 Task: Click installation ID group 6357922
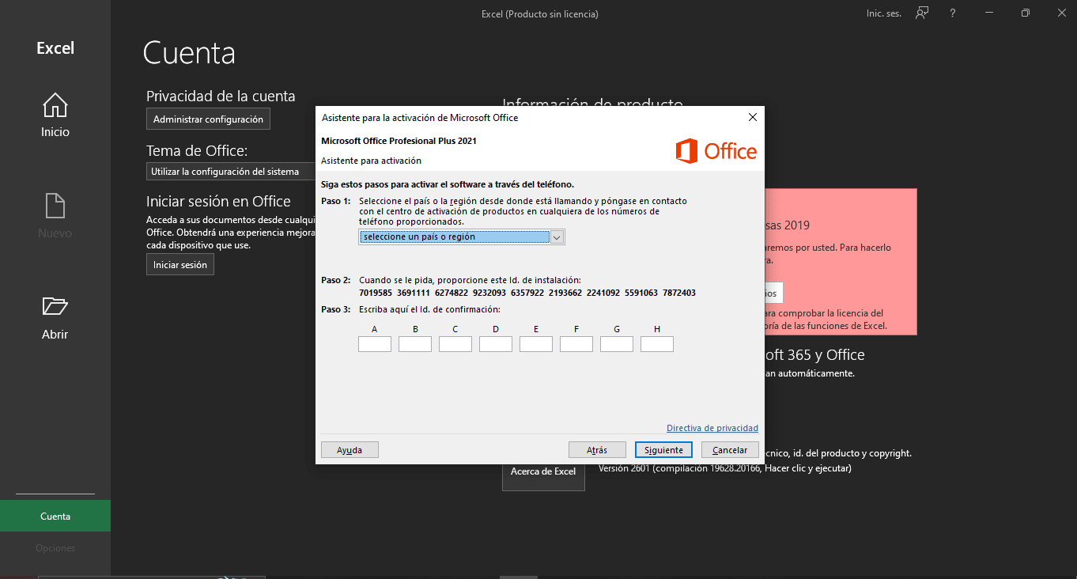pyautogui.click(x=527, y=293)
